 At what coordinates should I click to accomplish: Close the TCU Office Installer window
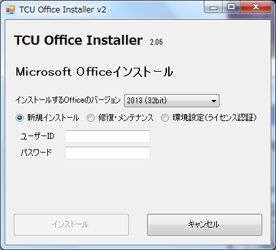point(255,7)
